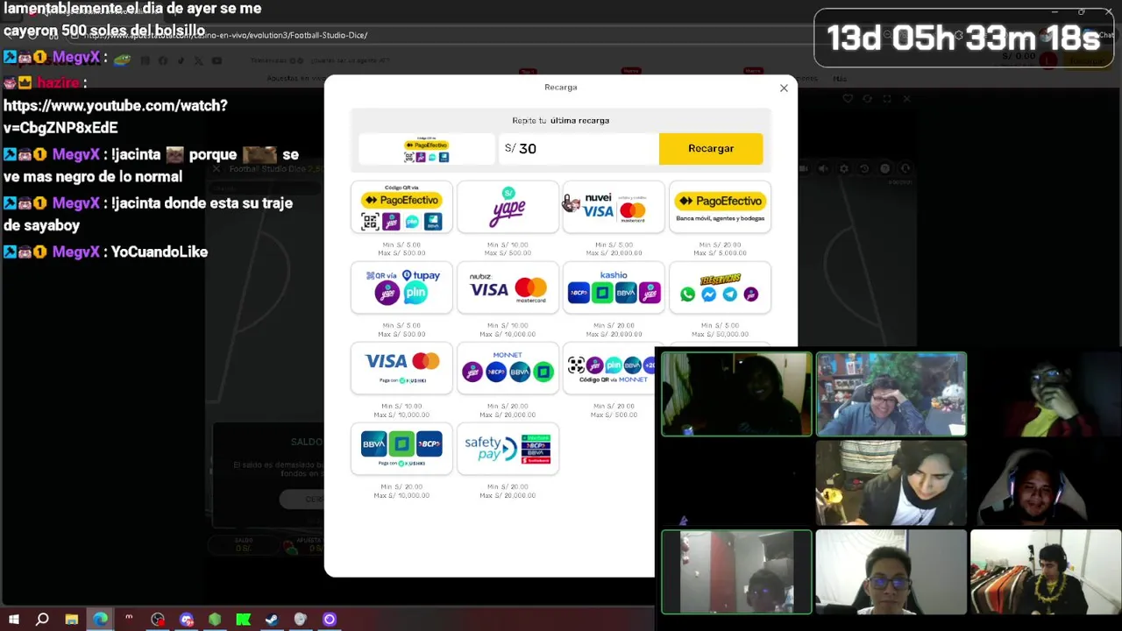
Task: Close the Recarga dialog
Action: [x=784, y=88]
